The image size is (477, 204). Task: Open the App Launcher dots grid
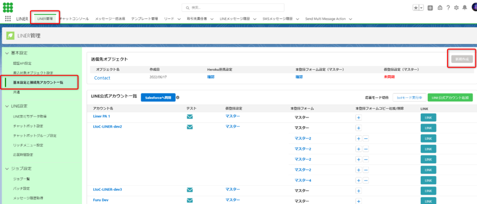(x=8, y=19)
